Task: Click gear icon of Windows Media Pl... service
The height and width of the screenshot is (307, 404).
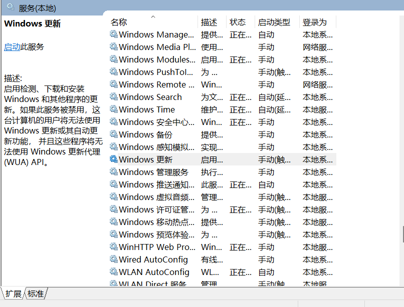Action: (114, 46)
